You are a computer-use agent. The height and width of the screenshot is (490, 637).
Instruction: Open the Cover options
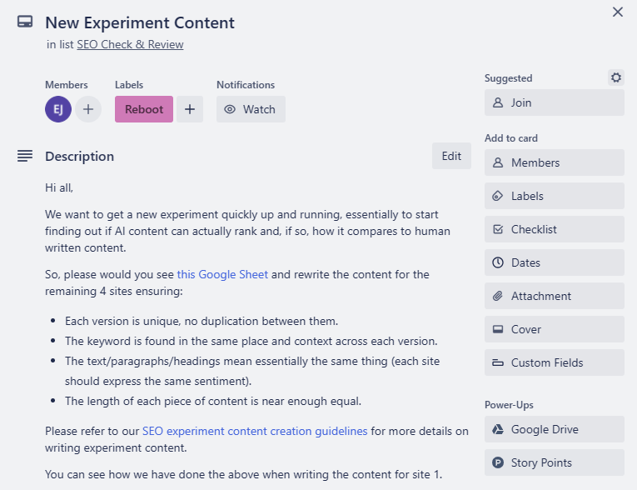[554, 329]
